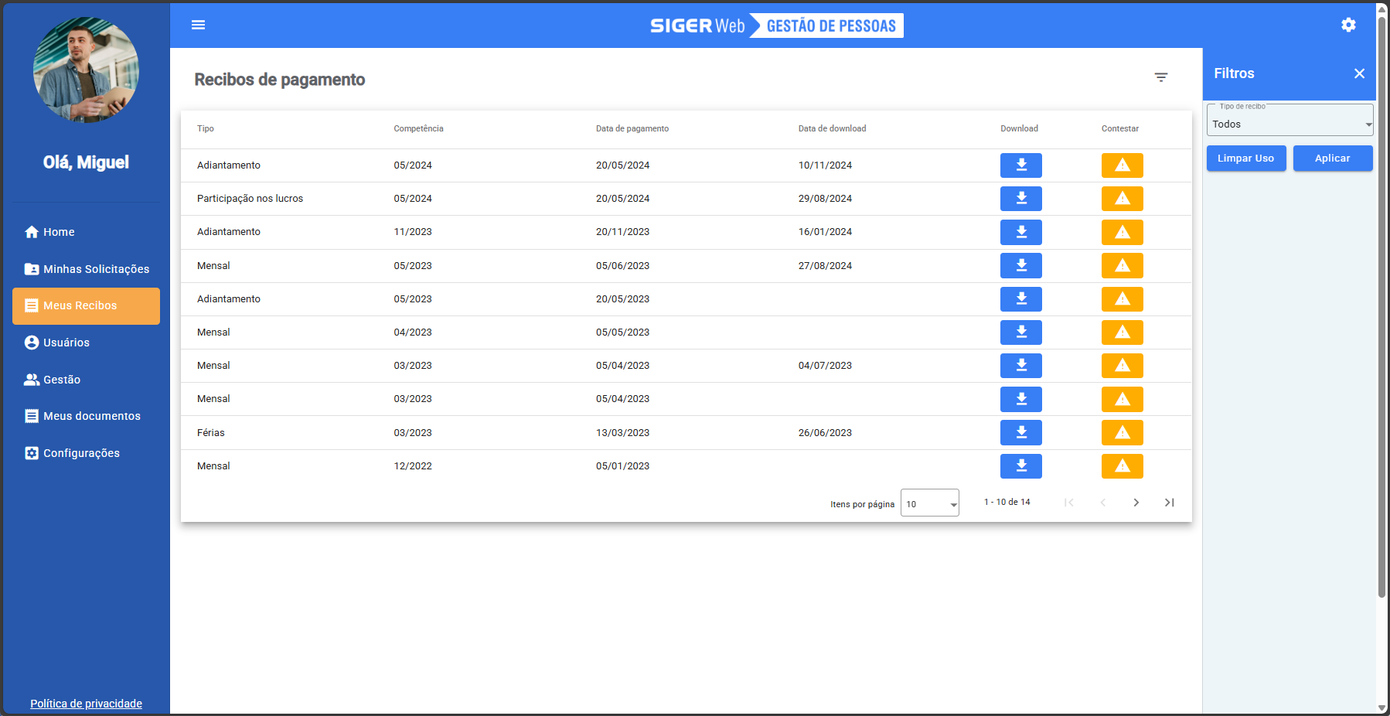Click the 12/2022 competência cell

pyautogui.click(x=413, y=466)
